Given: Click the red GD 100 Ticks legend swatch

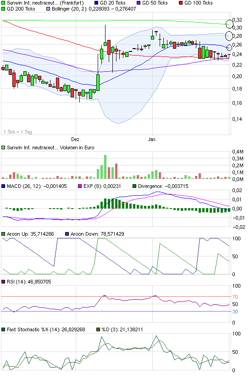Looking at the screenshot, I should click(181, 3).
